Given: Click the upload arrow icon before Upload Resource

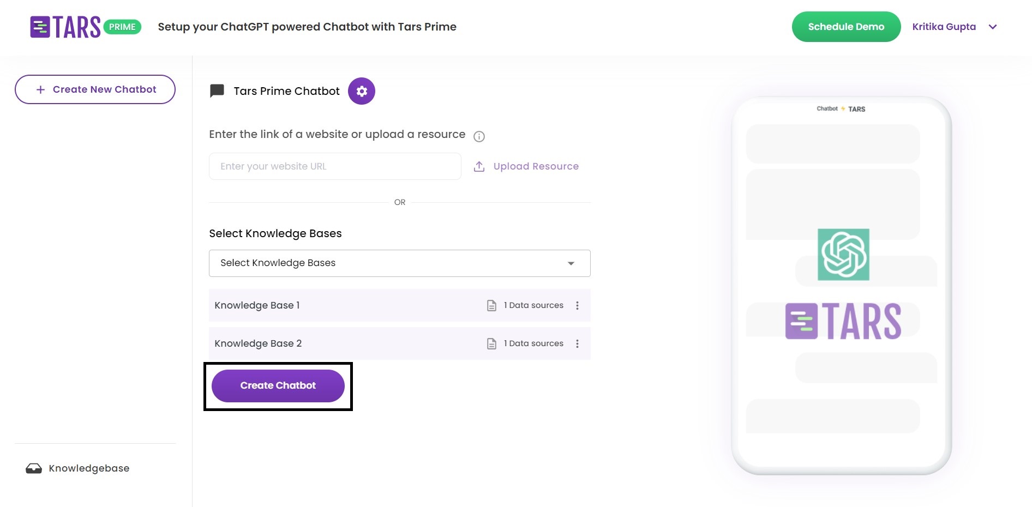Looking at the screenshot, I should (x=479, y=166).
